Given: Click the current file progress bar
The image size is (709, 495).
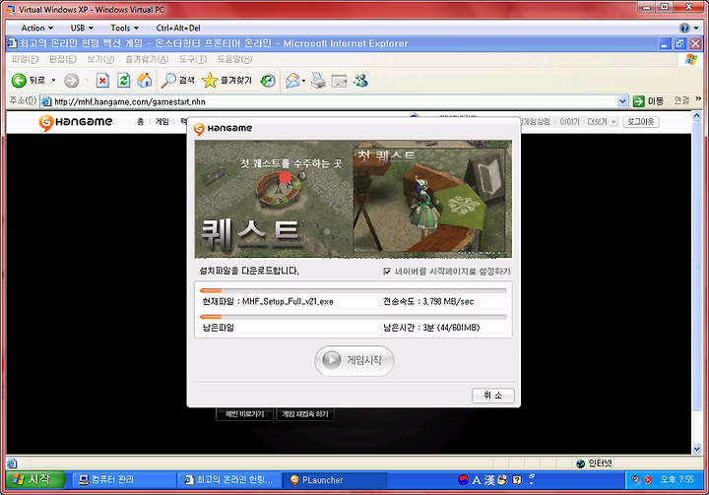Looking at the screenshot, I should click(x=354, y=290).
